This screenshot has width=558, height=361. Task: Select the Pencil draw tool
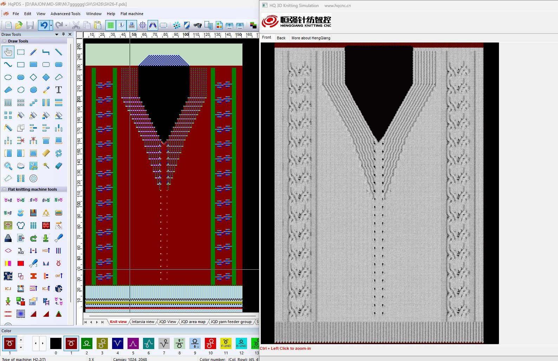(x=33, y=52)
